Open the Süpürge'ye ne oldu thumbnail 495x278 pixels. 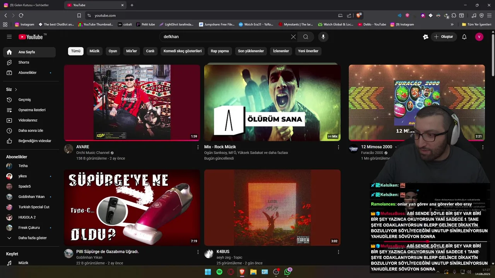click(x=132, y=207)
